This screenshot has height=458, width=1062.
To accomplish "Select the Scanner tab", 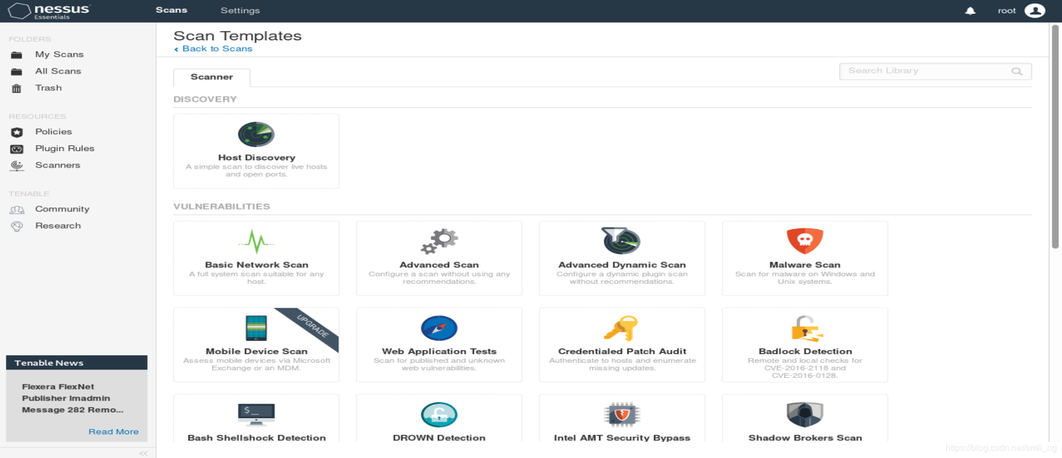I will [x=212, y=77].
